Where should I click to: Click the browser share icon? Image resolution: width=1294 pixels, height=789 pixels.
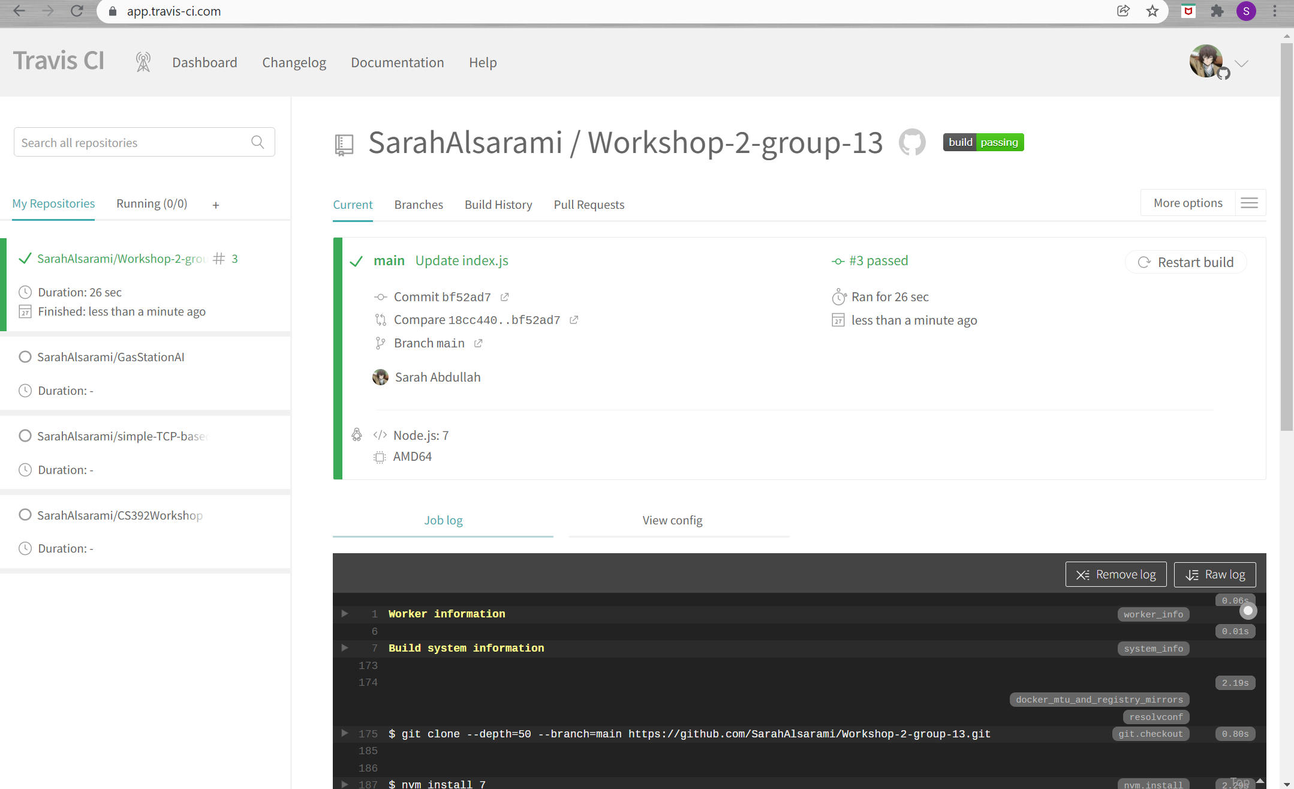point(1124,11)
